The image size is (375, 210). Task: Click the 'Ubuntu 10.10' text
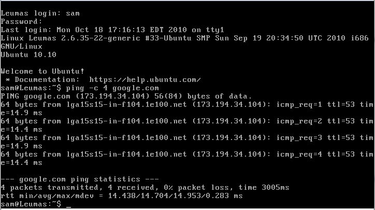(x=28, y=54)
